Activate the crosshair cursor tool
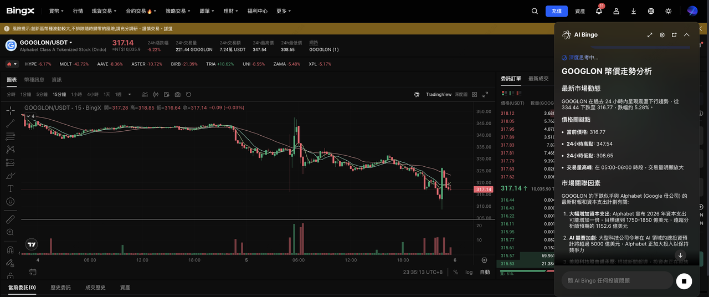The height and width of the screenshot is (297, 709). [x=10, y=110]
